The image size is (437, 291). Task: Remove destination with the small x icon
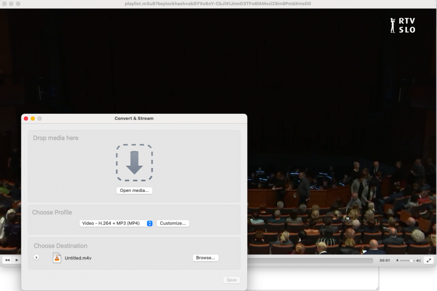pyautogui.click(x=36, y=257)
